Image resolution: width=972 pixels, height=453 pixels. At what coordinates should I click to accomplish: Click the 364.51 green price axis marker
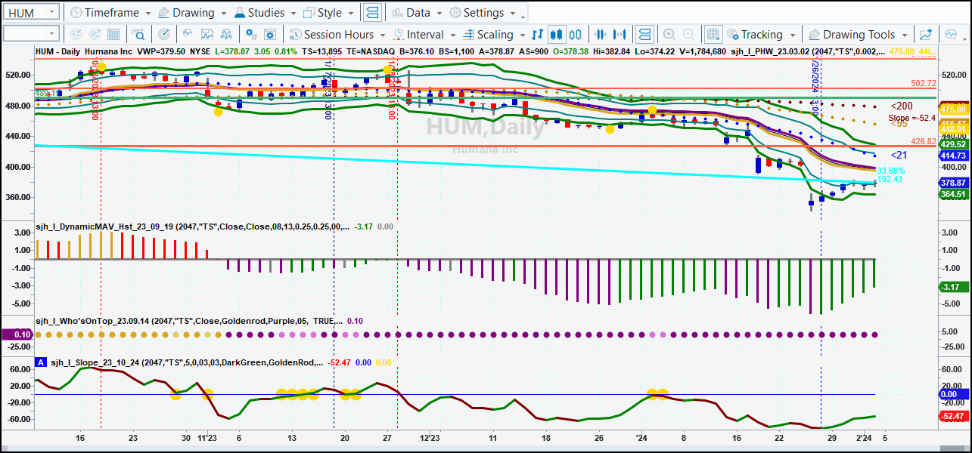[x=953, y=194]
